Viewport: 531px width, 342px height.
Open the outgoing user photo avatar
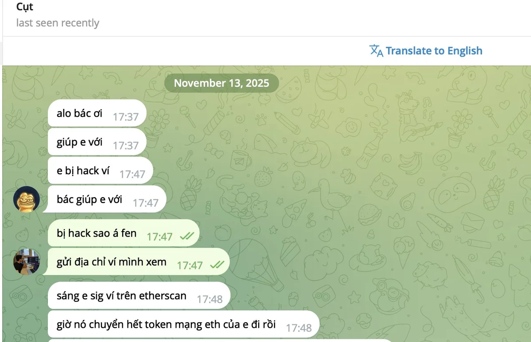click(x=27, y=262)
